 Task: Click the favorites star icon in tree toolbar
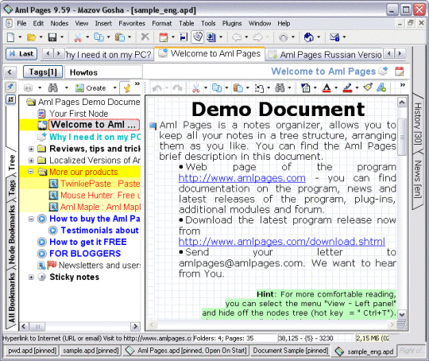pyautogui.click(x=126, y=88)
